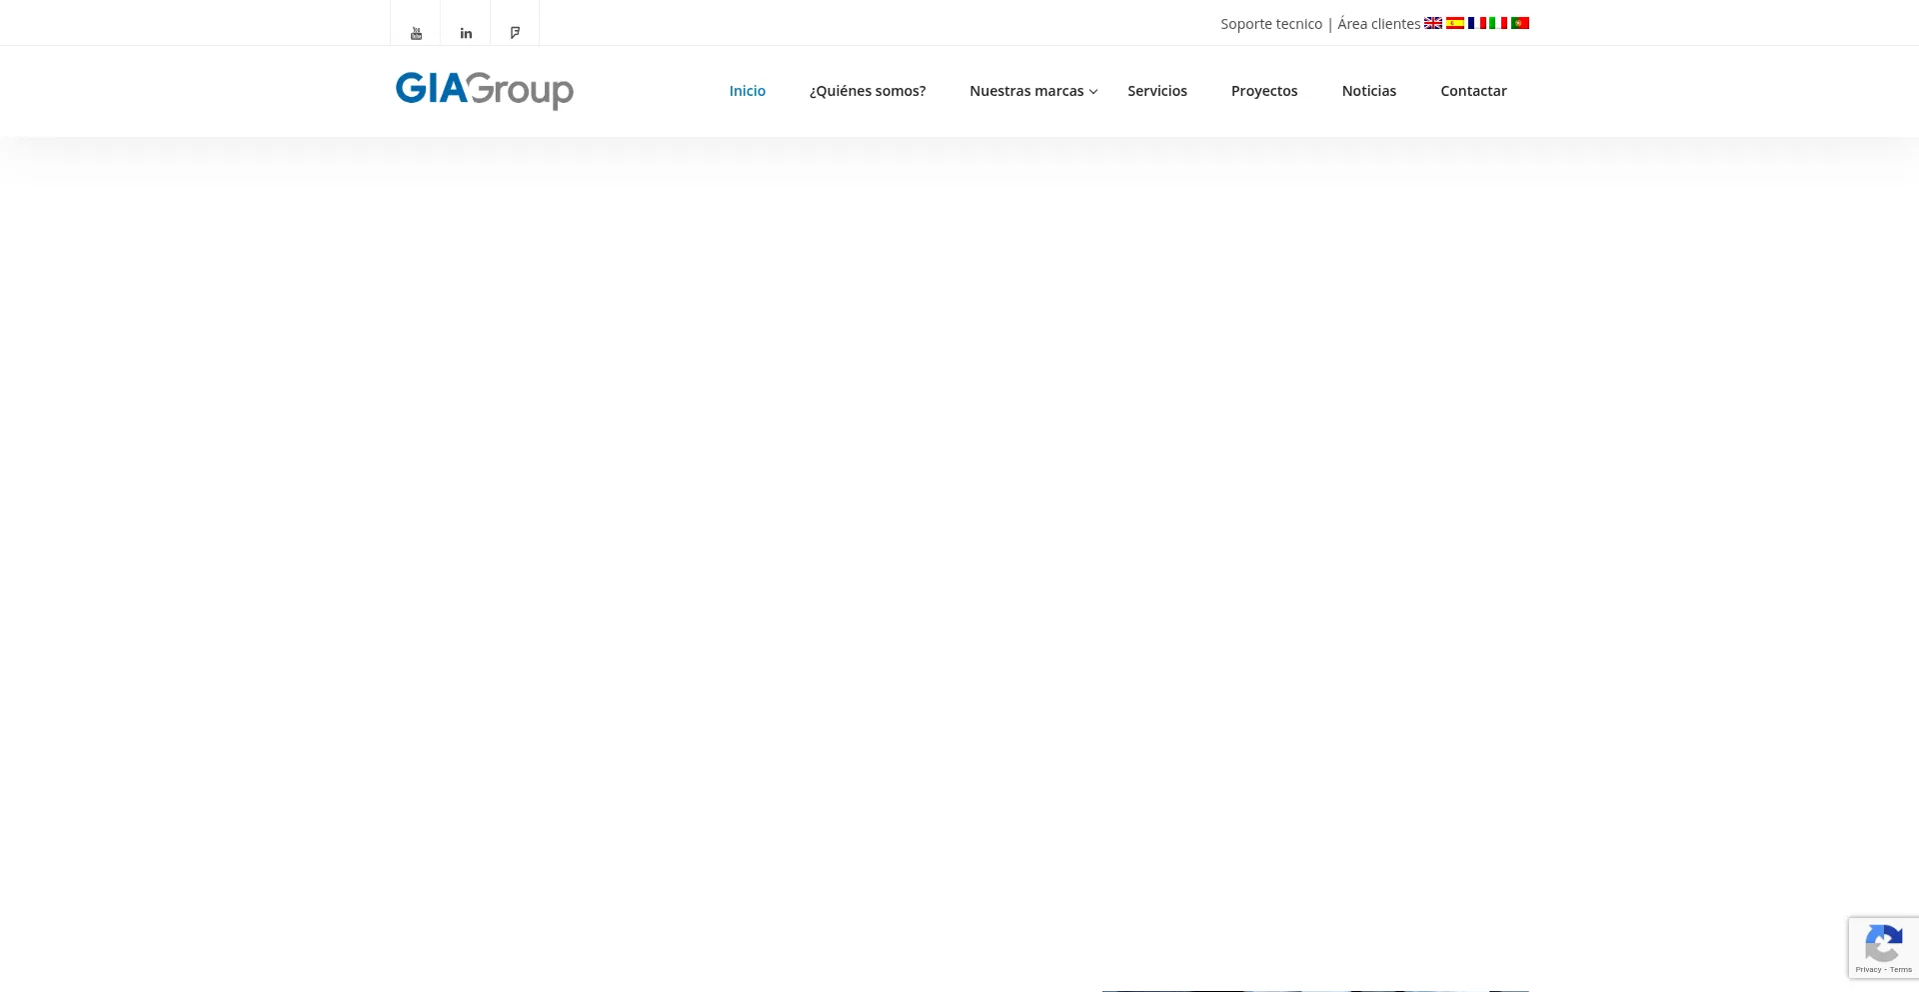Choose the French flag language option
1919x992 pixels.
coord(1476,23)
